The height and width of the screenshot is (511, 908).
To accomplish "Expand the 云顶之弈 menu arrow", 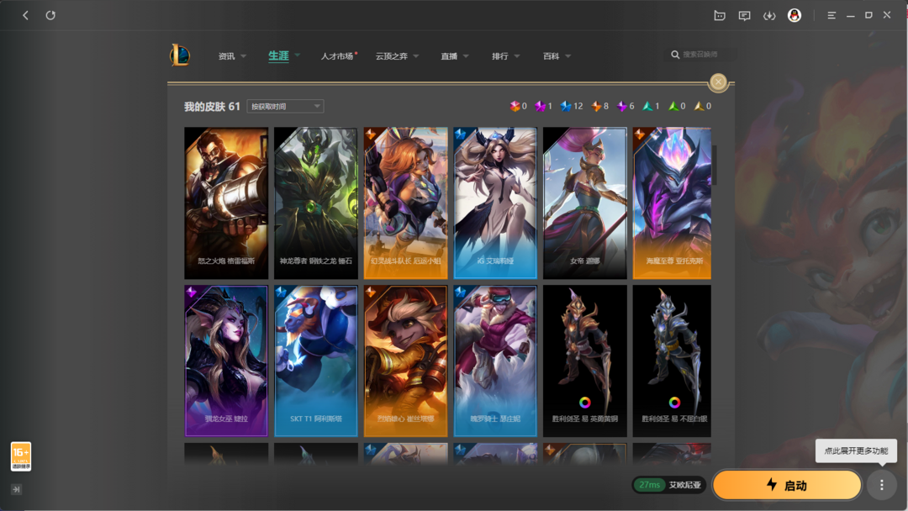I will (416, 56).
